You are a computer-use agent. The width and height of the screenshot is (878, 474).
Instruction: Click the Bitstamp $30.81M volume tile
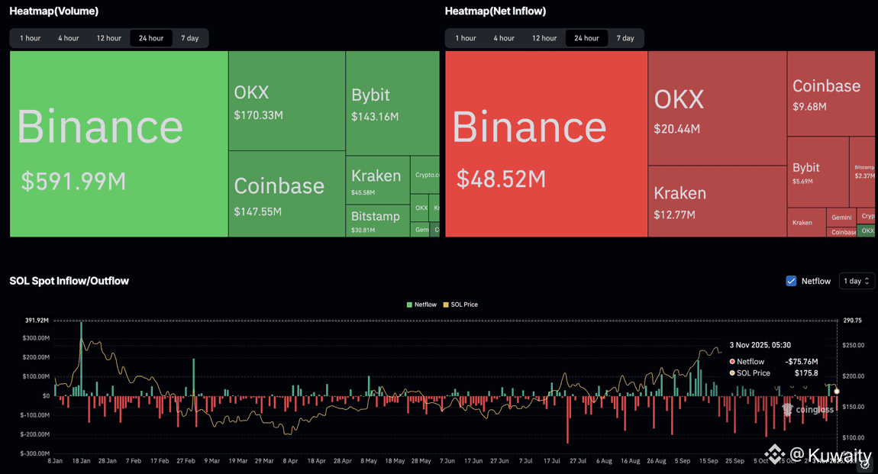pos(377,221)
